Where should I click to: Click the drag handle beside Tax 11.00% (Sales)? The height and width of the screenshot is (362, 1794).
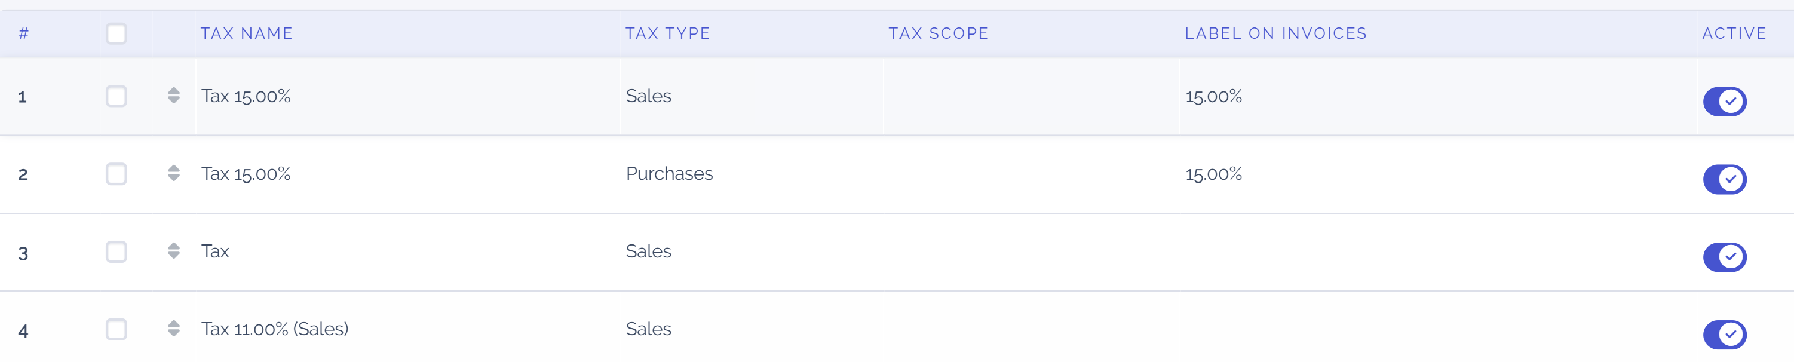(x=173, y=329)
